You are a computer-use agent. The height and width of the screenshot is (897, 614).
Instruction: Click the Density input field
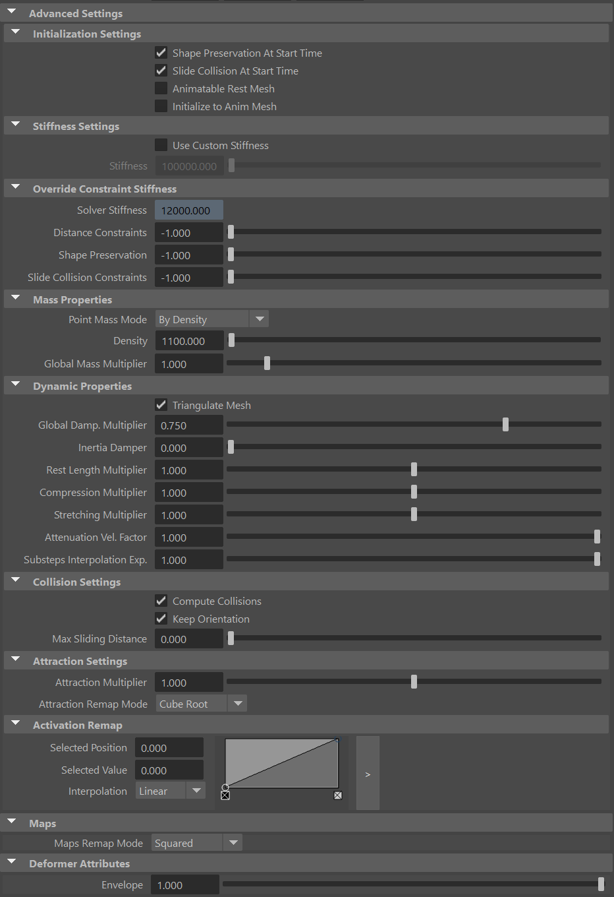coord(189,340)
